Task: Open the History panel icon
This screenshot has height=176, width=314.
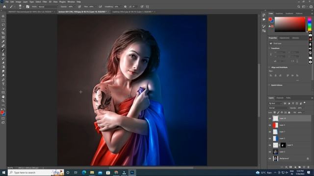Action: tap(264, 15)
